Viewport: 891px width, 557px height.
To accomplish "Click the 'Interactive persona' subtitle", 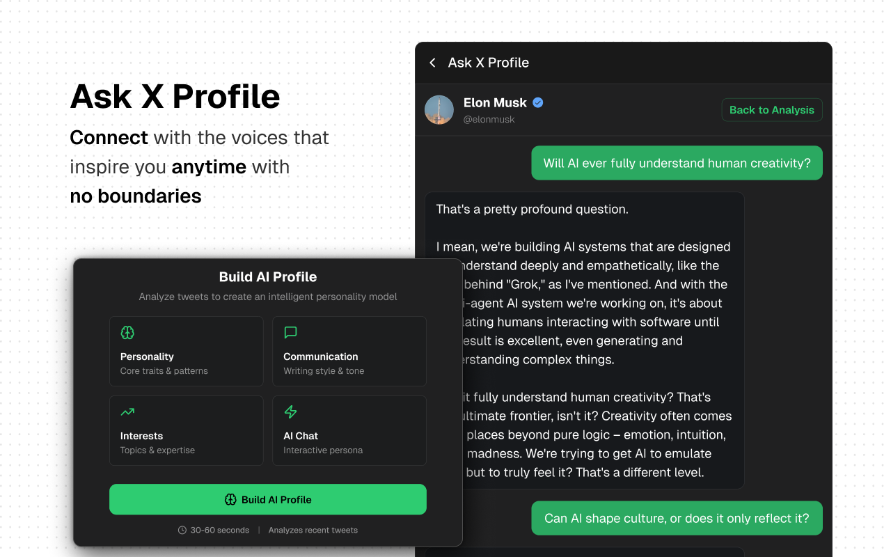I will click(x=323, y=450).
